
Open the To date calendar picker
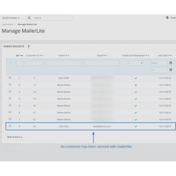click(170, 70)
